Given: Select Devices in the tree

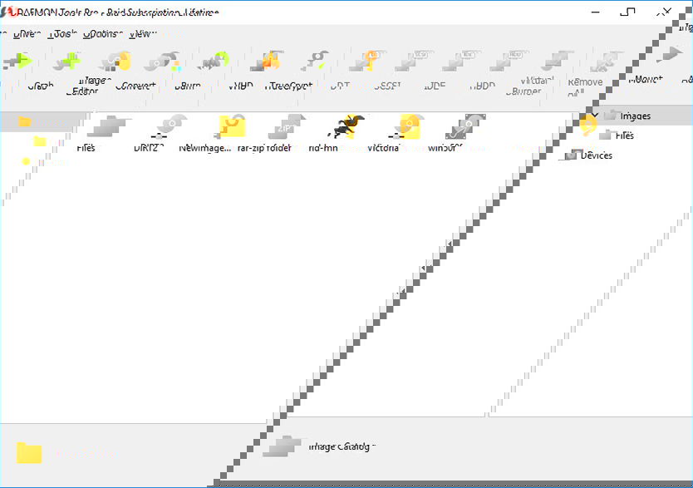Looking at the screenshot, I should (x=596, y=155).
